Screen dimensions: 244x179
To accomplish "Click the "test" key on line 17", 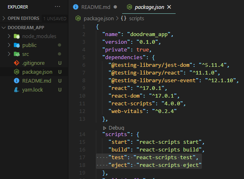I will click(118, 158).
